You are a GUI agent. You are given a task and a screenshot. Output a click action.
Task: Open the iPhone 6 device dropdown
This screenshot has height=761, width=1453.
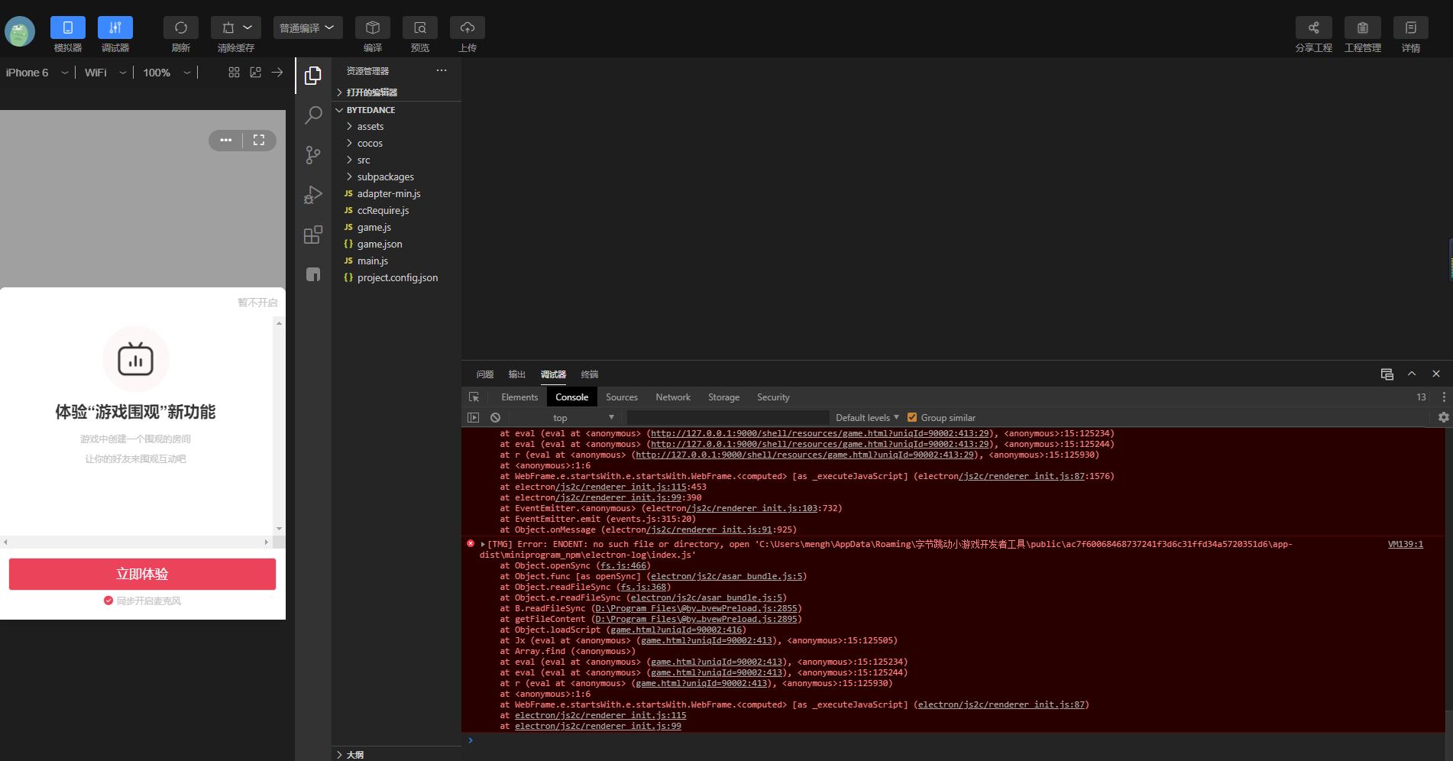coord(37,73)
